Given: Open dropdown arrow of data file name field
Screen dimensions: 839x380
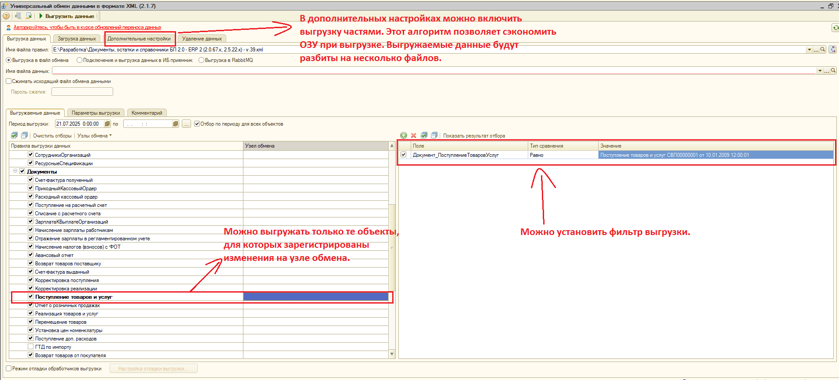Looking at the screenshot, I should coord(820,71).
